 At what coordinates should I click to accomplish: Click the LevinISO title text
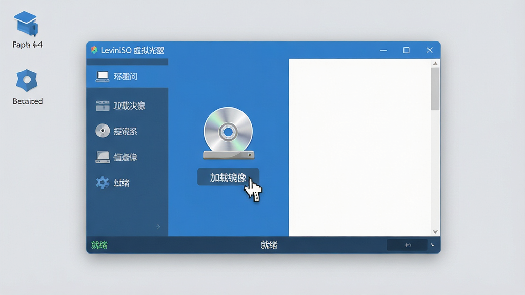point(132,50)
